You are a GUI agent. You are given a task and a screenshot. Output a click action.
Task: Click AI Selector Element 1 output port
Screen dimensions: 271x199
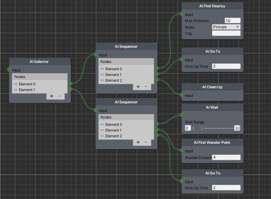(70, 89)
